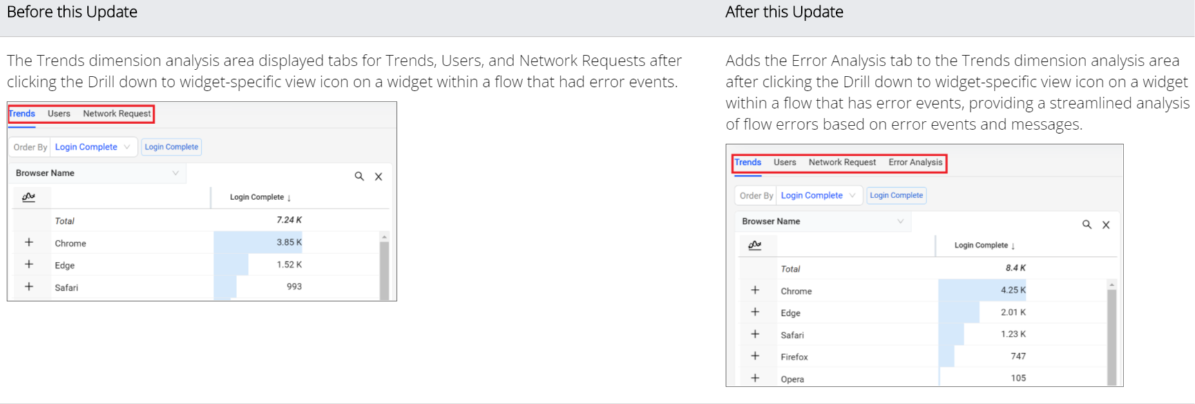
Task: Sort by Login Complete column header in the before-update table
Action: pos(260,197)
